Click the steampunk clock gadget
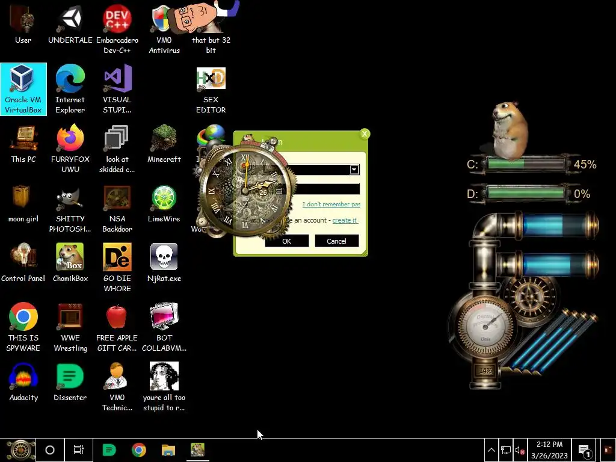616x462 pixels. click(x=245, y=191)
